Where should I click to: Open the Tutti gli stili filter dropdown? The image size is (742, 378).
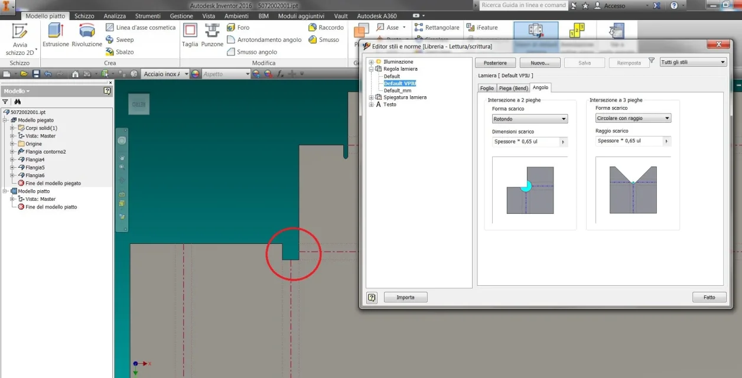click(x=693, y=62)
